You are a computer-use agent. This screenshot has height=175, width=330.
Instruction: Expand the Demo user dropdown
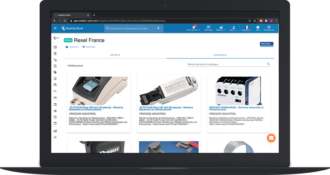click(233, 28)
